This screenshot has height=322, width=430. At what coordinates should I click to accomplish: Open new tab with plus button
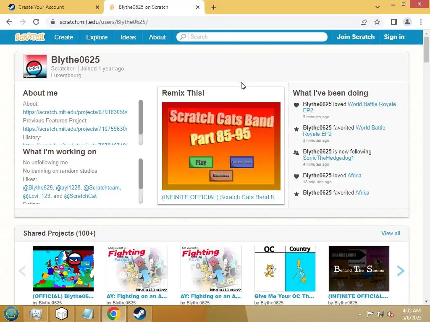tap(214, 7)
